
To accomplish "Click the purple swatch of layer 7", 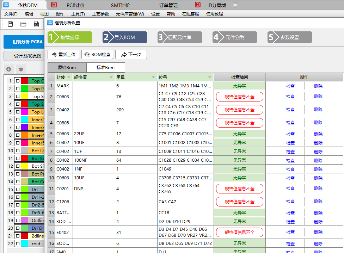I will pyautogui.click(x=24, y=127).
